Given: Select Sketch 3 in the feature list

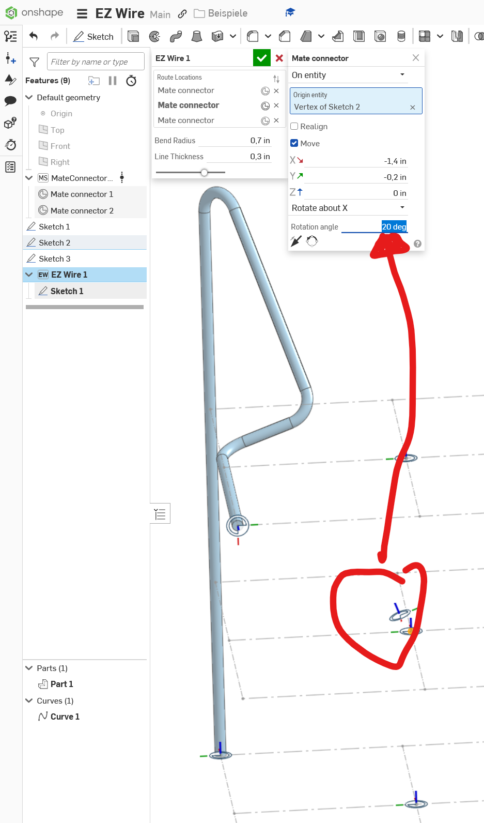Looking at the screenshot, I should [54, 258].
